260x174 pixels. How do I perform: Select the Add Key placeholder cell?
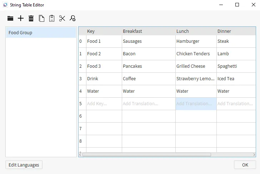click(104, 104)
